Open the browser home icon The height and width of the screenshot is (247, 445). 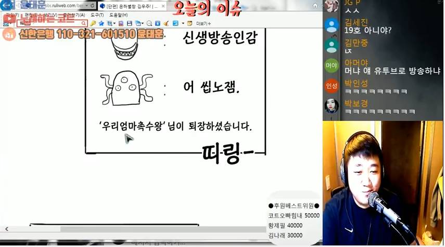click(x=315, y=6)
